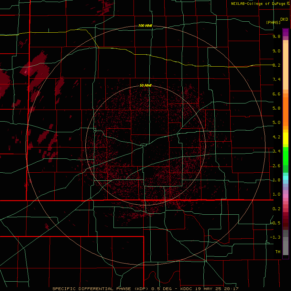Pick the gray color bar segment
The image size is (291, 291).
click(286, 248)
